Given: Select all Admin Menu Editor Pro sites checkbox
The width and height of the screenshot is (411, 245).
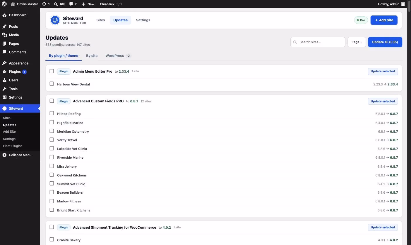Looking at the screenshot, I should pyautogui.click(x=52, y=71).
